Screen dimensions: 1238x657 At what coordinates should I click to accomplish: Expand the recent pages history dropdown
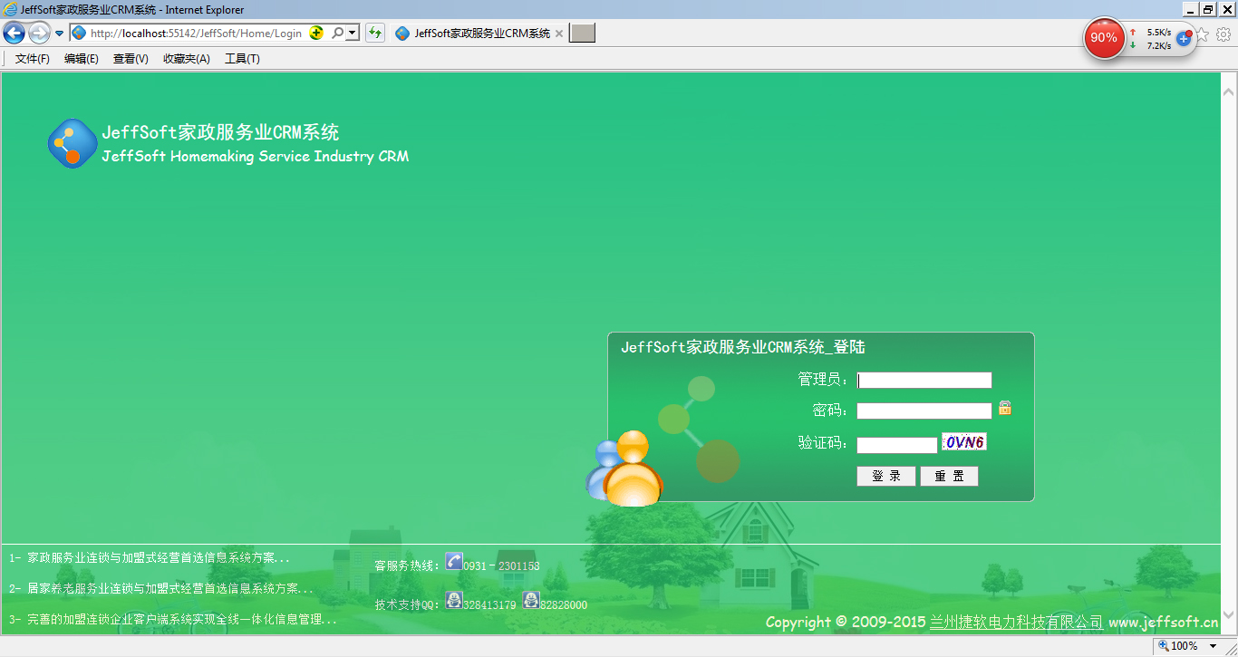pyautogui.click(x=59, y=34)
